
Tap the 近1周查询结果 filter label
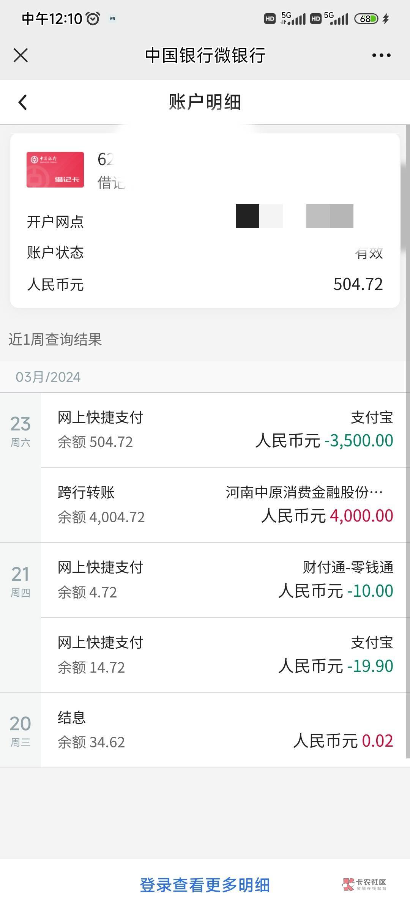[x=55, y=339]
